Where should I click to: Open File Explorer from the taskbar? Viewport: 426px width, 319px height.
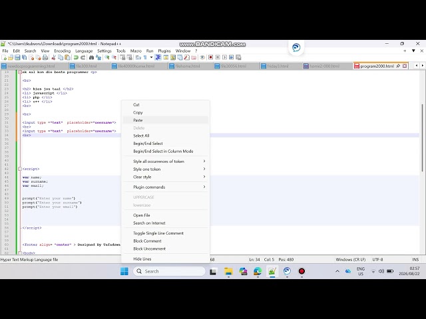tap(228, 271)
